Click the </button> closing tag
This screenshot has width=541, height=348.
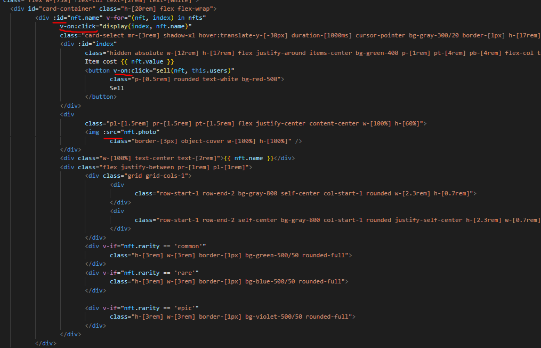tap(101, 97)
